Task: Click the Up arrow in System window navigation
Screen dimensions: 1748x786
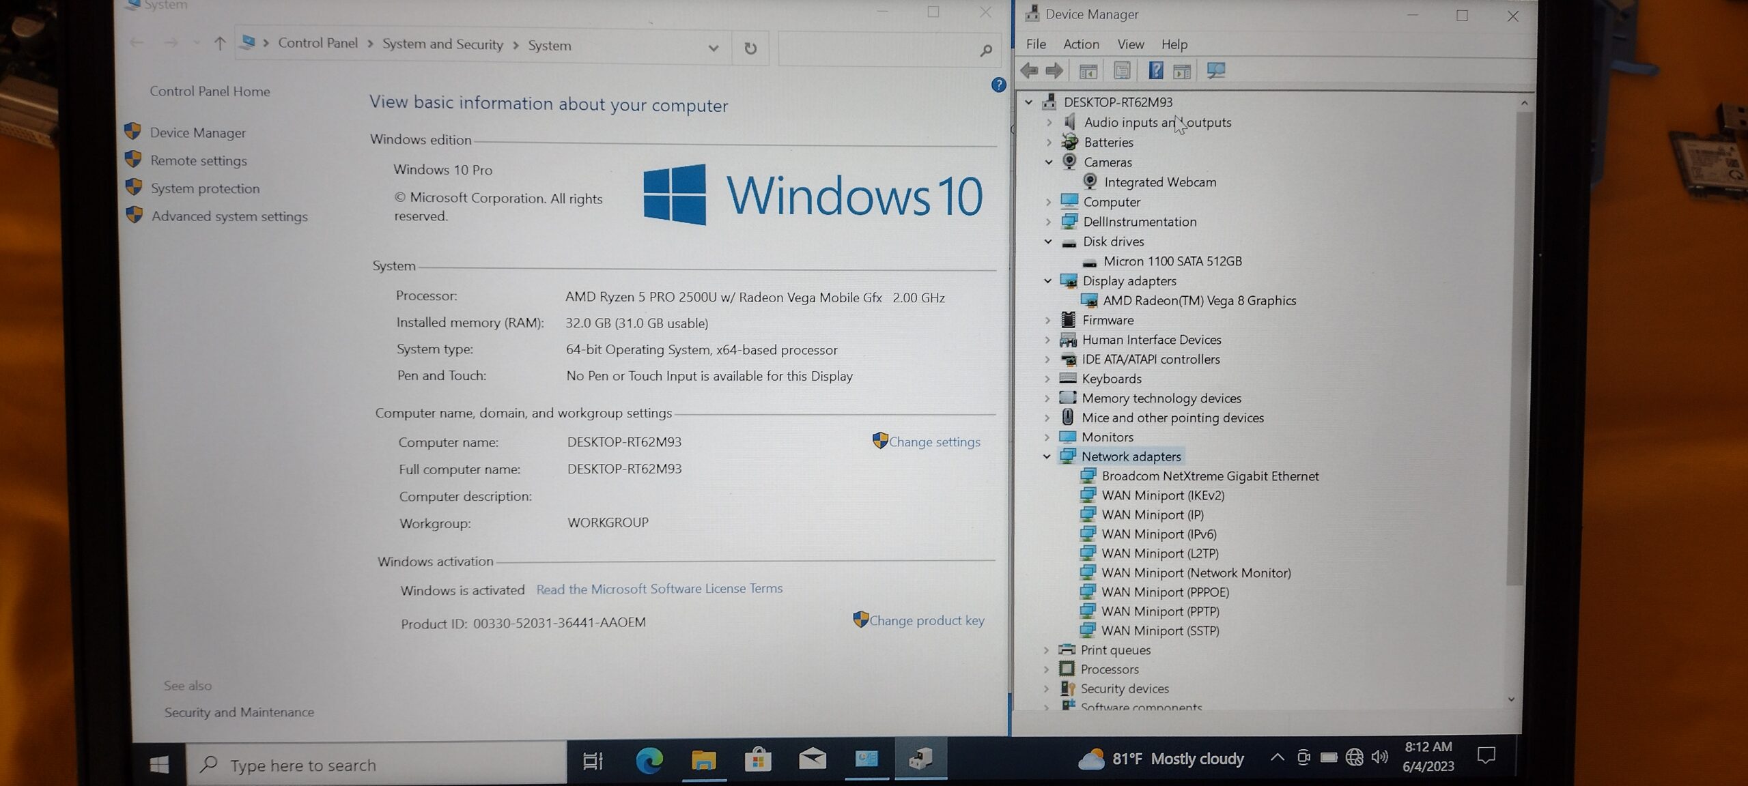Action: pyautogui.click(x=219, y=44)
